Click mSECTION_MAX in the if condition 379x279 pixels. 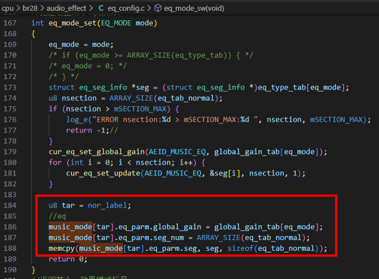coord(140,109)
